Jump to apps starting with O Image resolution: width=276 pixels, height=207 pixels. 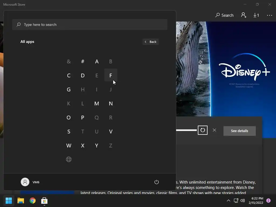click(x=69, y=118)
